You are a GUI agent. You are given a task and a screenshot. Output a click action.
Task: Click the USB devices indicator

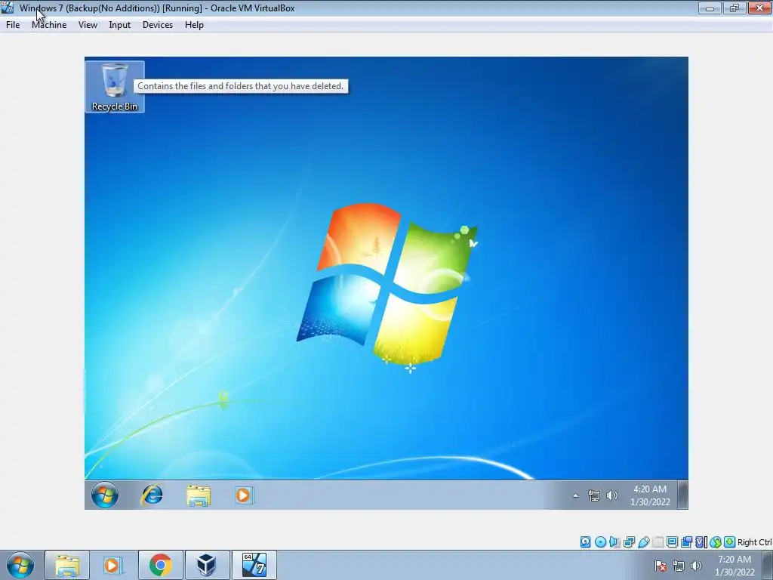(643, 542)
